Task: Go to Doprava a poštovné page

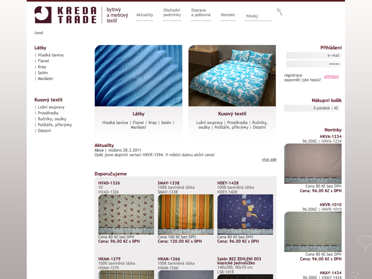Action: (x=201, y=13)
